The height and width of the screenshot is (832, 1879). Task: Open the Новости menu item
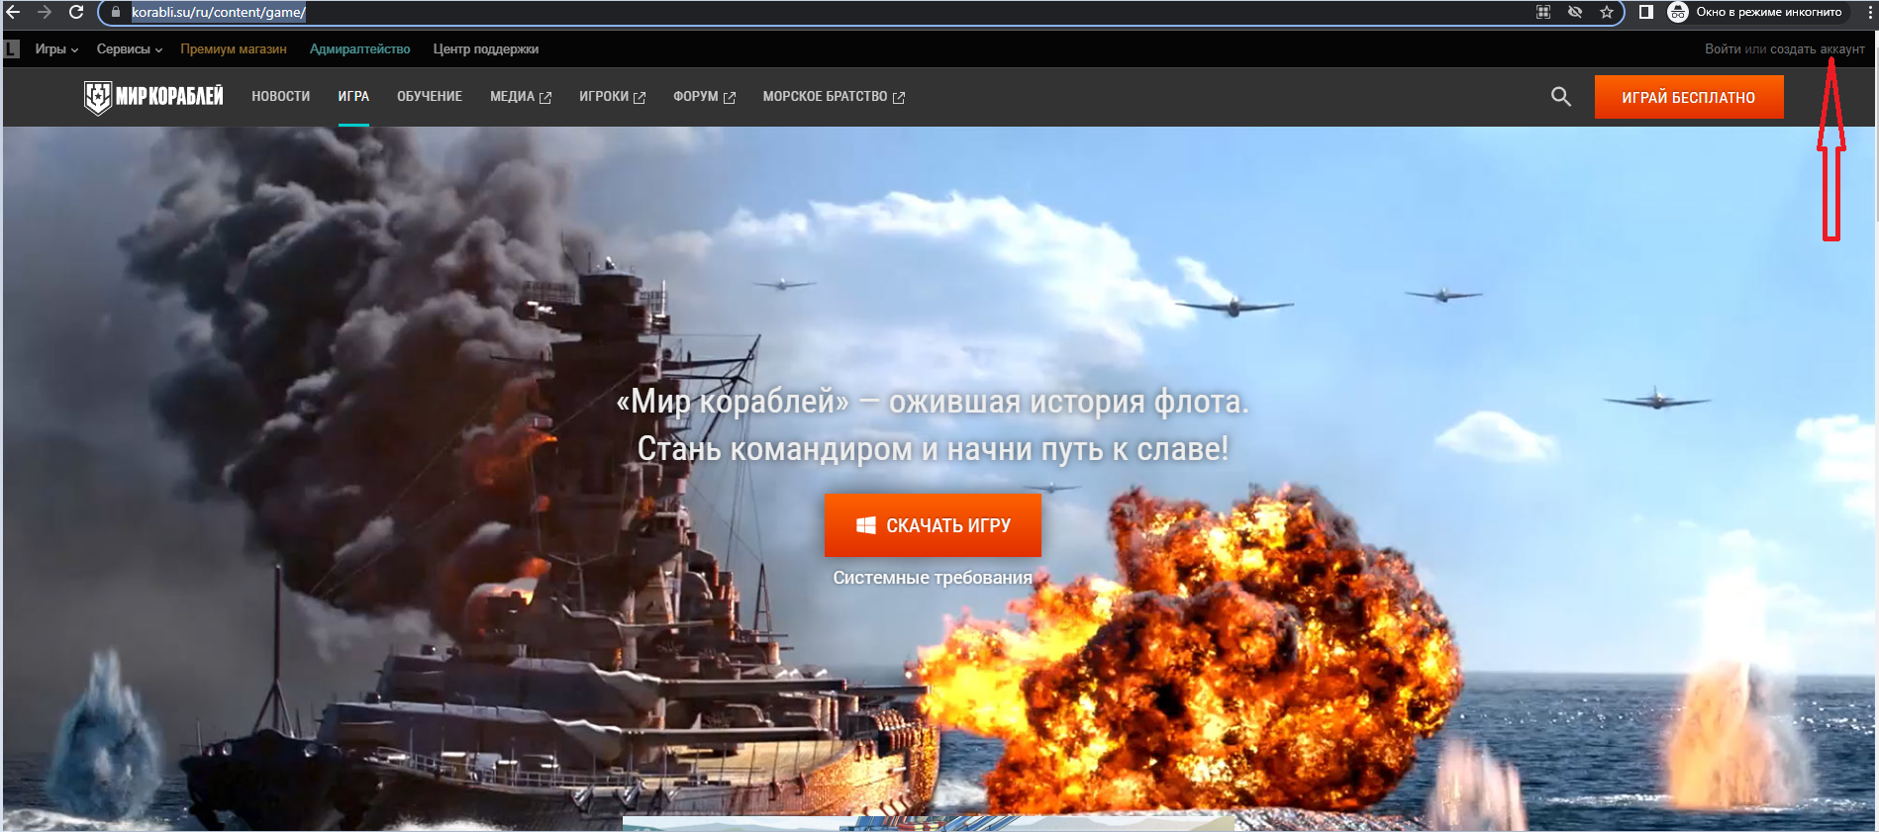coord(281,97)
